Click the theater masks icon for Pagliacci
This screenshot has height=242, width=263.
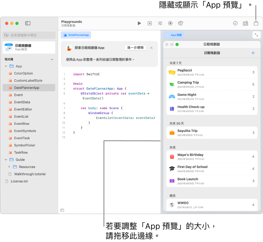tap(172, 73)
